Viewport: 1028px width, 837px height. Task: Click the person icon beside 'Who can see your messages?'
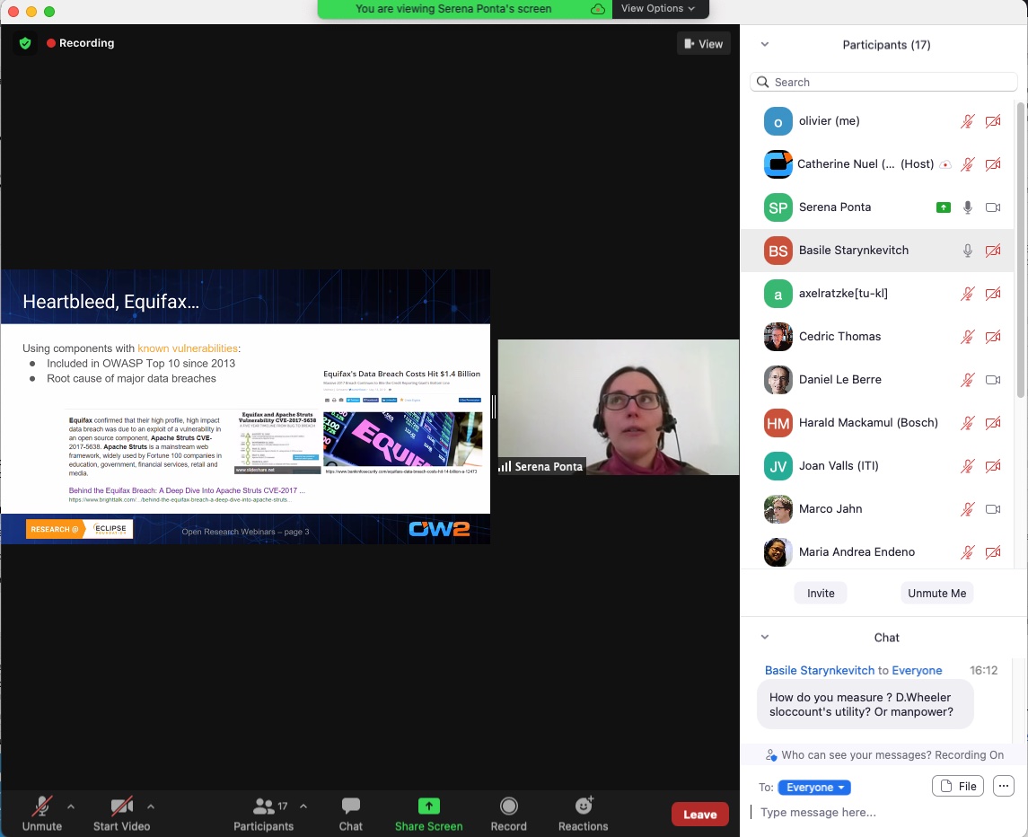pos(771,755)
